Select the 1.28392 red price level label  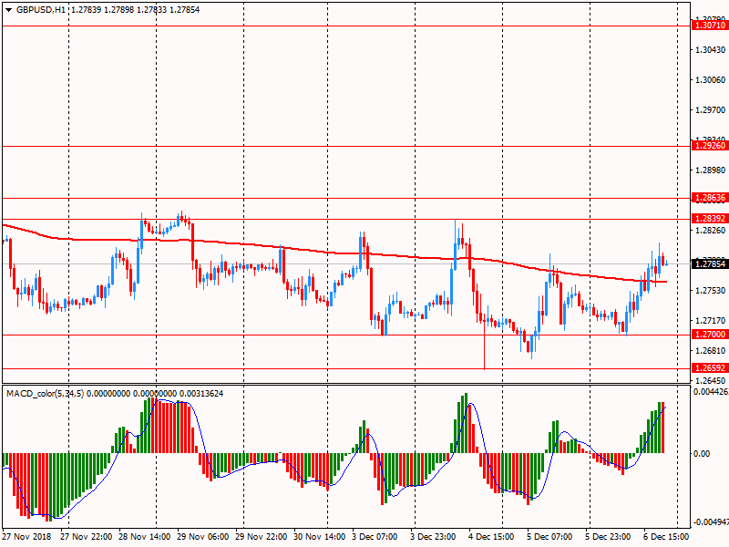710,218
